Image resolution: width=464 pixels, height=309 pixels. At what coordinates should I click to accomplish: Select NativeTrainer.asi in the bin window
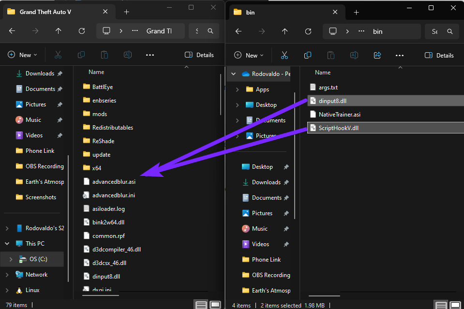tap(335, 115)
